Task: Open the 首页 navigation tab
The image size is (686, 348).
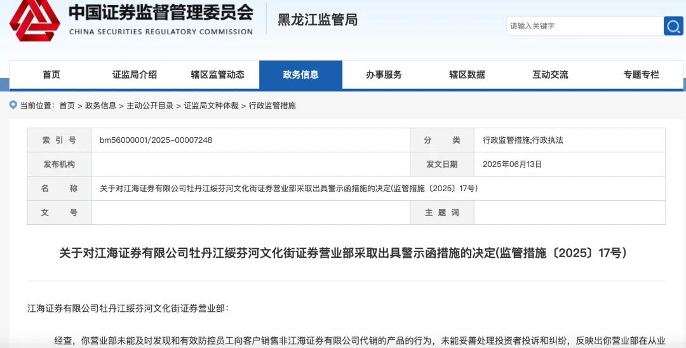Action: tap(51, 75)
